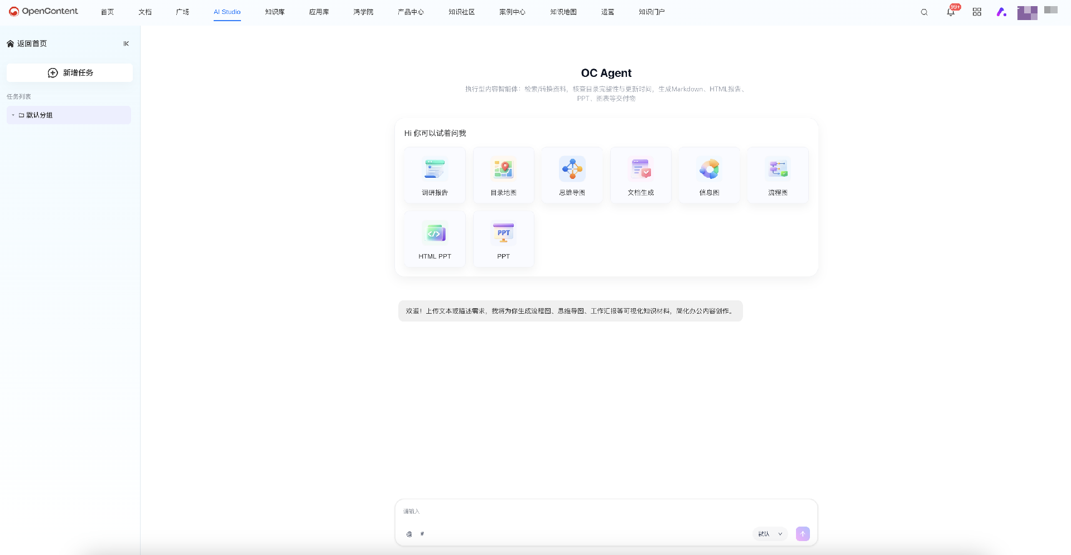Send the message with arrow button

pyautogui.click(x=803, y=534)
